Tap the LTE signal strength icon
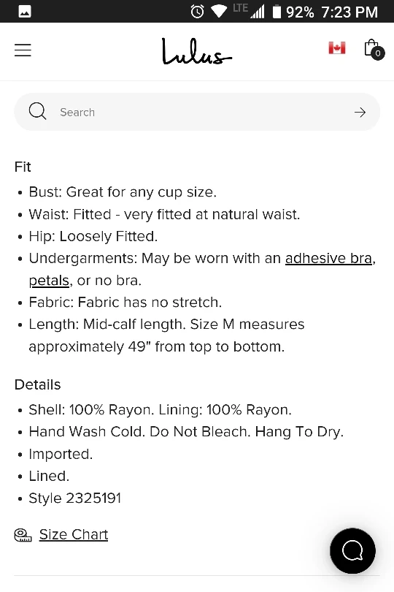This screenshot has height=592, width=394. coord(250,10)
